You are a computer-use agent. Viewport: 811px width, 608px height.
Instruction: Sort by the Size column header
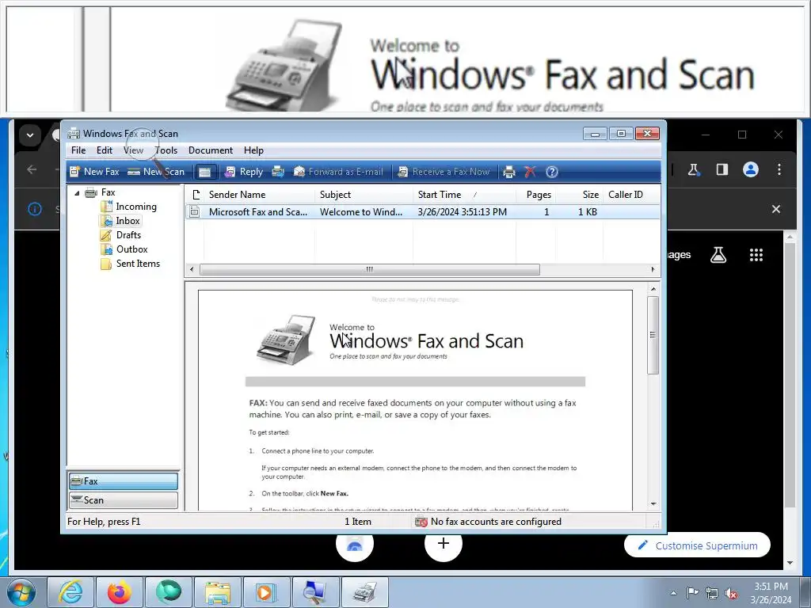tap(579, 195)
